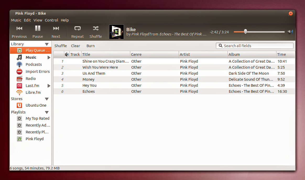This screenshot has height=180, width=305.
Task: Burn the play queue to disc
Action: tap(90, 46)
